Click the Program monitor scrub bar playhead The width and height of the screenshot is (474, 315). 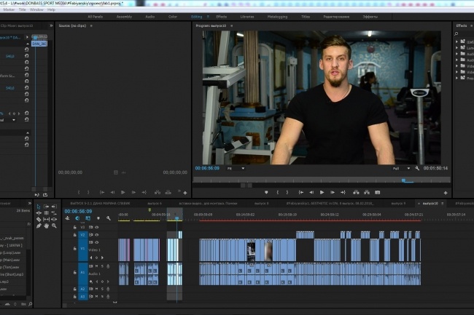coord(403,180)
